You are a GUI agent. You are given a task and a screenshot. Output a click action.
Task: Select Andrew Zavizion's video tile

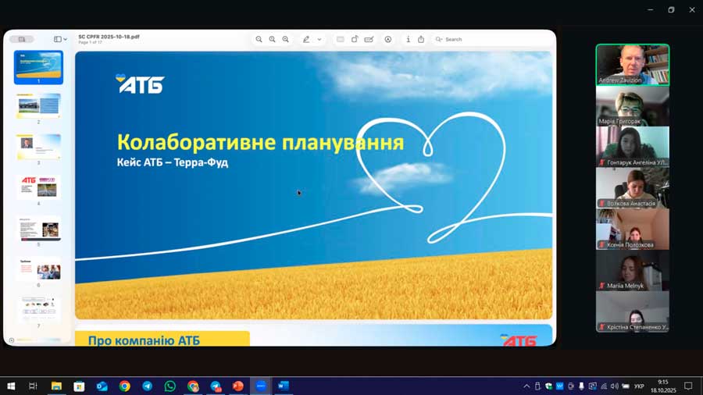click(632, 64)
